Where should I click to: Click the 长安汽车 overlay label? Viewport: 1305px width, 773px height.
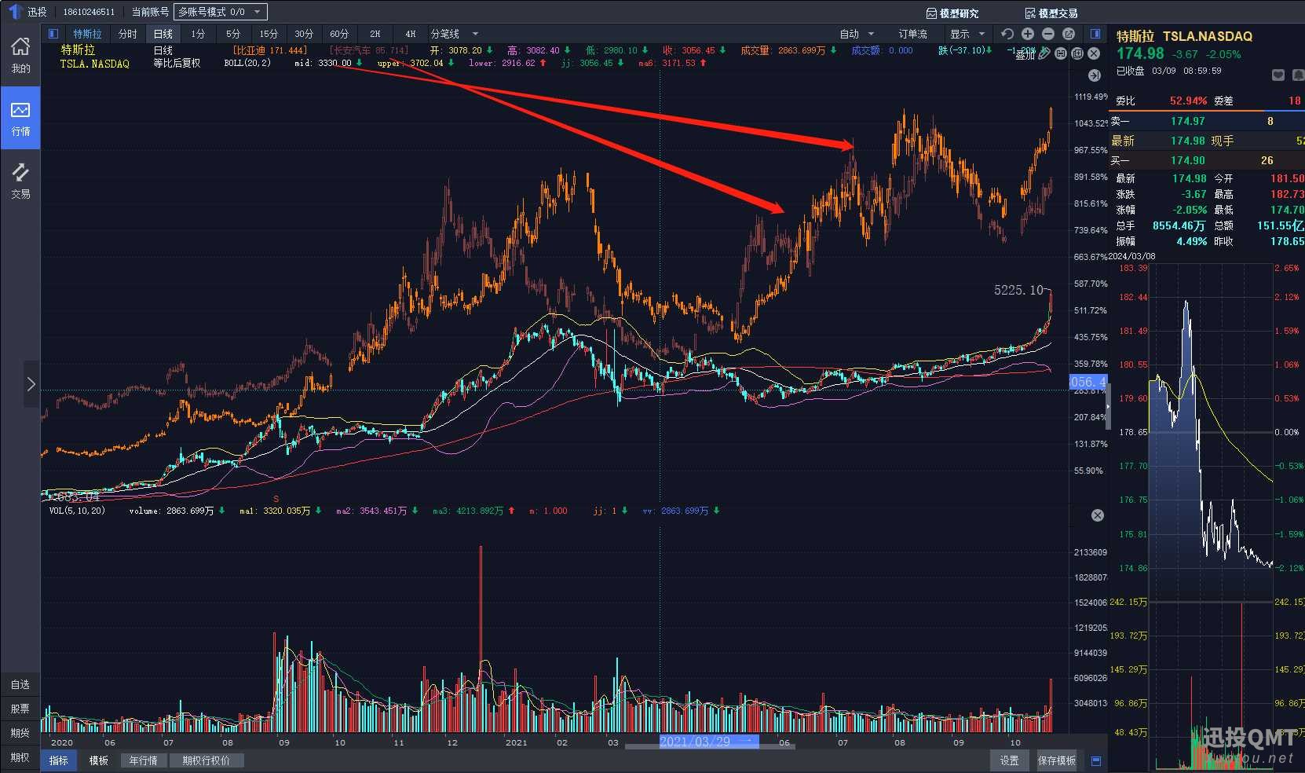click(369, 50)
